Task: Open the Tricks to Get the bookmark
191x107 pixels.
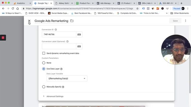Action: [x=150, y=13]
